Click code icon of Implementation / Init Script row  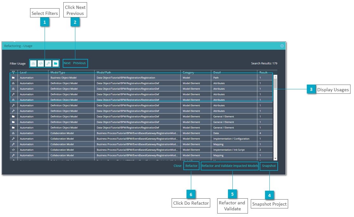(13, 150)
